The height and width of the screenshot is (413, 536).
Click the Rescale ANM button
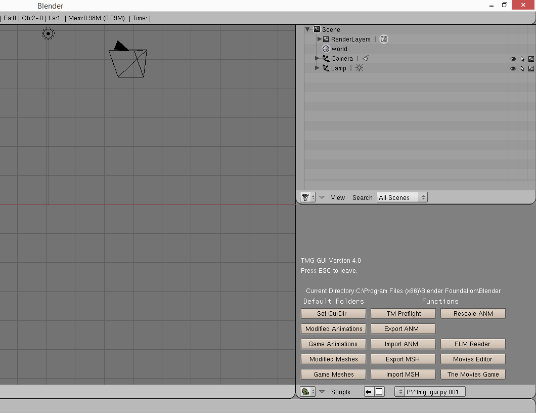click(x=473, y=313)
